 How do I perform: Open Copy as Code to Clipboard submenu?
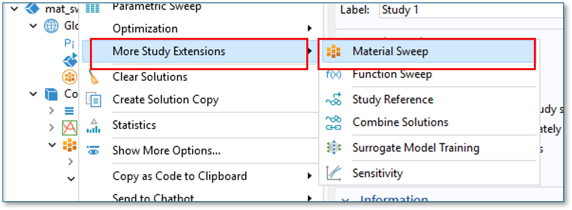pos(180,176)
